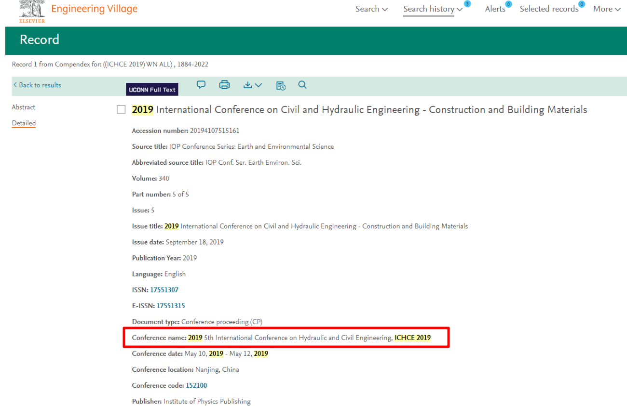This screenshot has height=406, width=627.
Task: Switch to the Detailed view
Action: point(24,123)
